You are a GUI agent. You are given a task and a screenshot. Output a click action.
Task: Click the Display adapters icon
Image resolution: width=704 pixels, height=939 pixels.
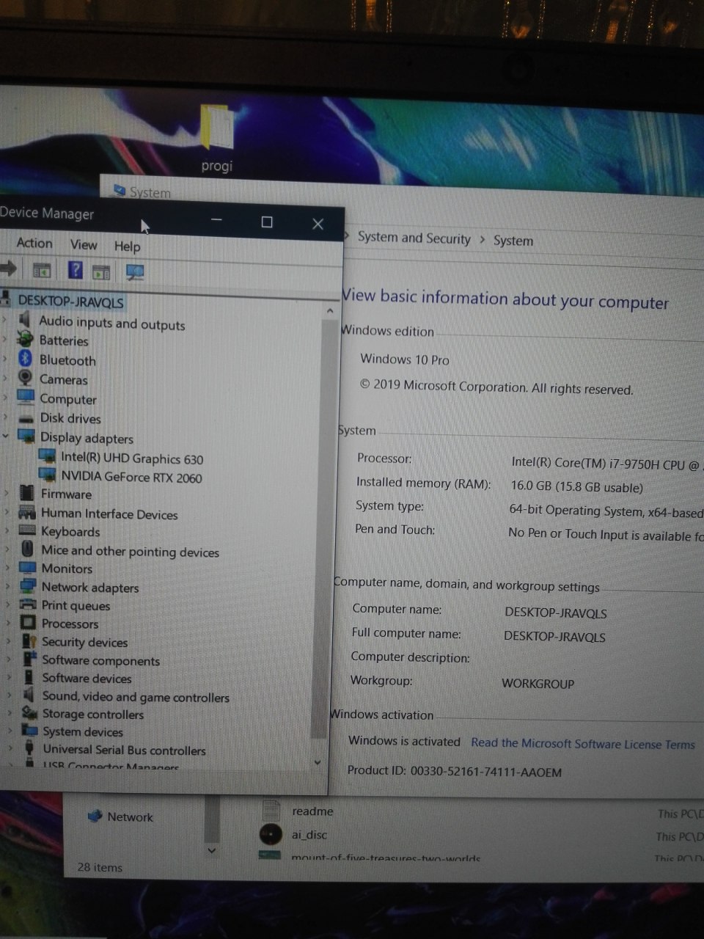tap(26, 436)
